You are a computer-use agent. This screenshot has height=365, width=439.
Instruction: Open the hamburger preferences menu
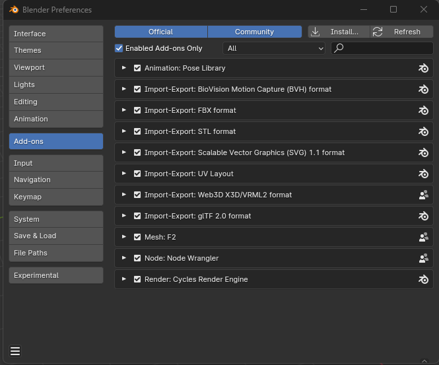click(x=15, y=351)
